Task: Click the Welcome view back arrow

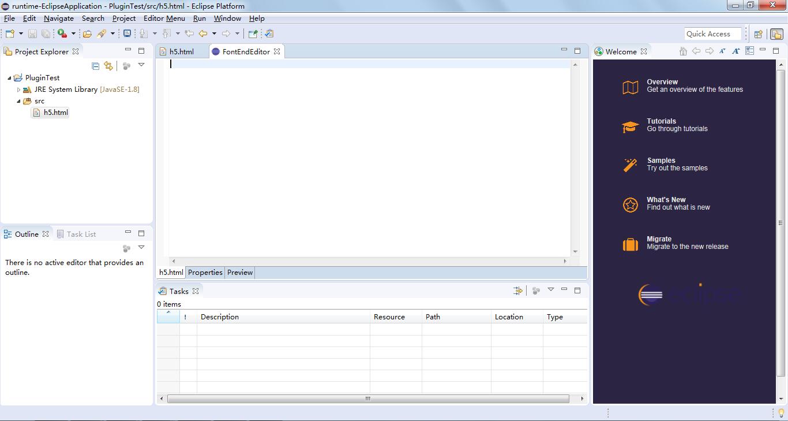Action: pyautogui.click(x=696, y=51)
